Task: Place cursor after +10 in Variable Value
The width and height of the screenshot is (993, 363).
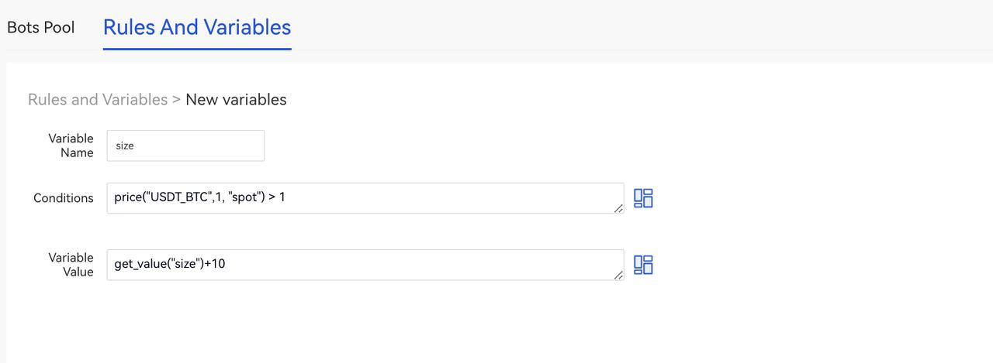Action: pos(226,264)
